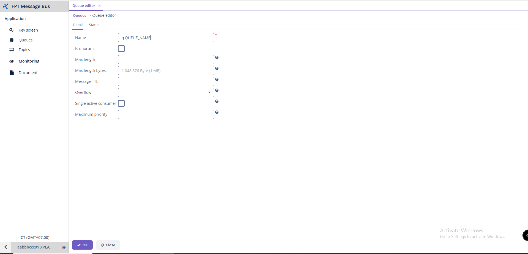The height and width of the screenshot is (254, 528).
Task: Click the Topics arrows icon in sidebar
Action: click(x=12, y=50)
